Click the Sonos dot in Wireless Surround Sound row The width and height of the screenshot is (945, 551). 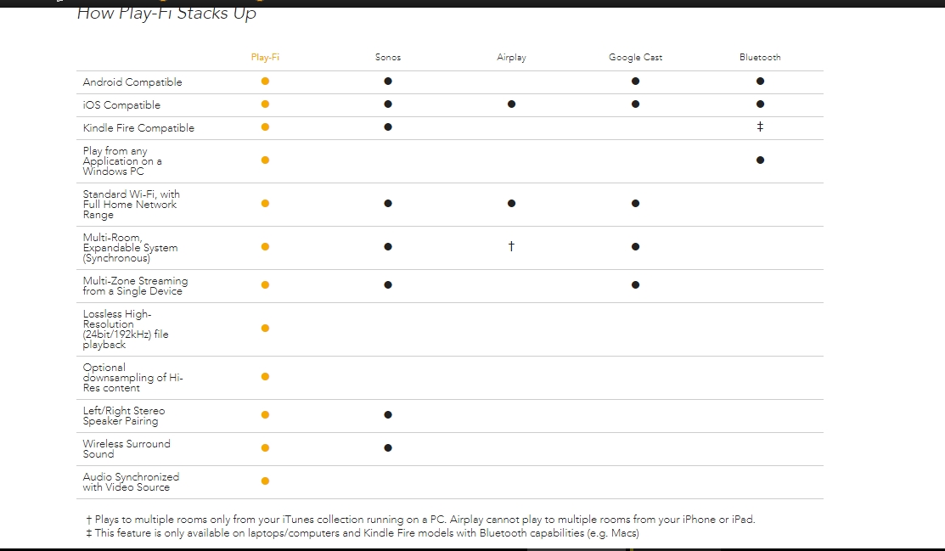388,448
